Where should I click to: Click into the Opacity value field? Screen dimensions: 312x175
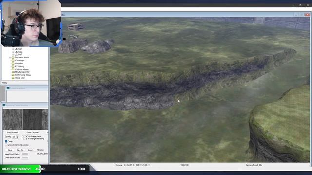pyautogui.click(x=14, y=137)
